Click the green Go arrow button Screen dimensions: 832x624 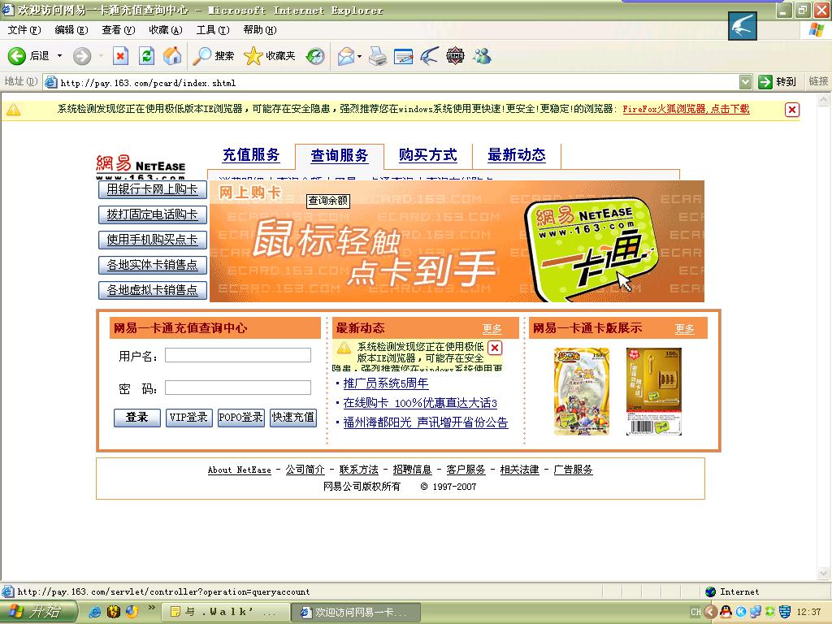765,82
